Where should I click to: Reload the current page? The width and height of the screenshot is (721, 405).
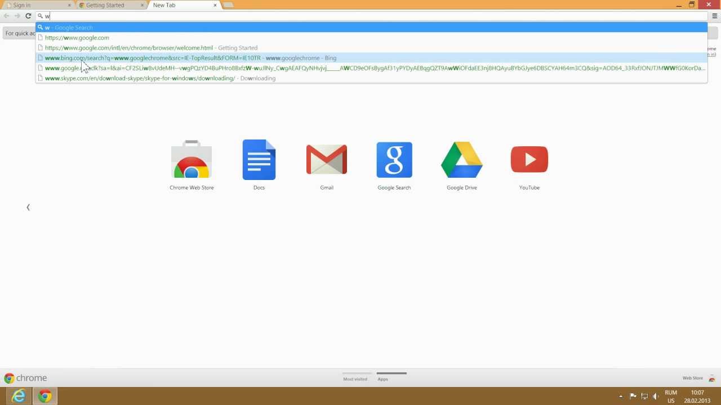[x=28, y=16]
